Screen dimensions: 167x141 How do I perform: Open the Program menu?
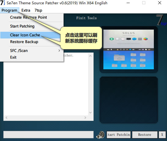9,10
